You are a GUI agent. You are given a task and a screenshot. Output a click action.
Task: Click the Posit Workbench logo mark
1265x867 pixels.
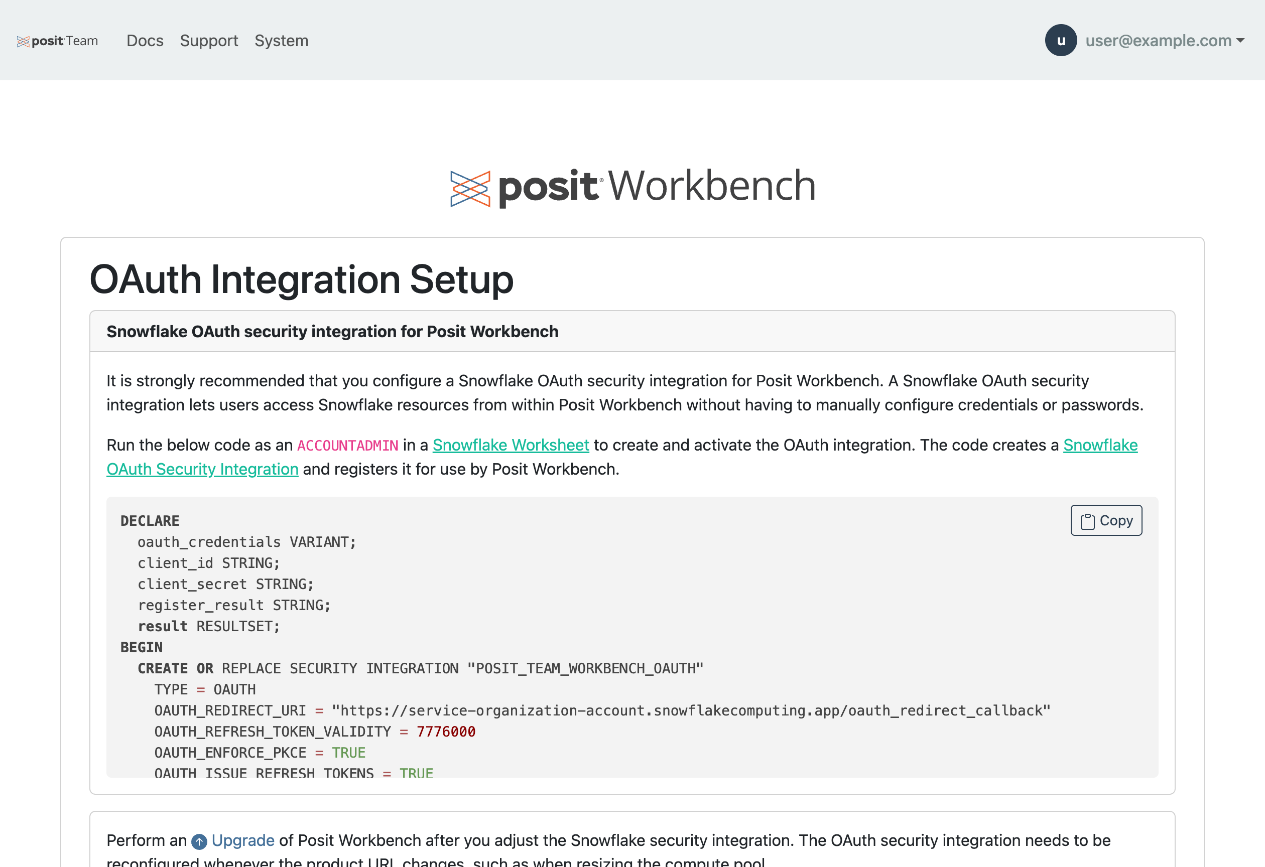(x=470, y=188)
